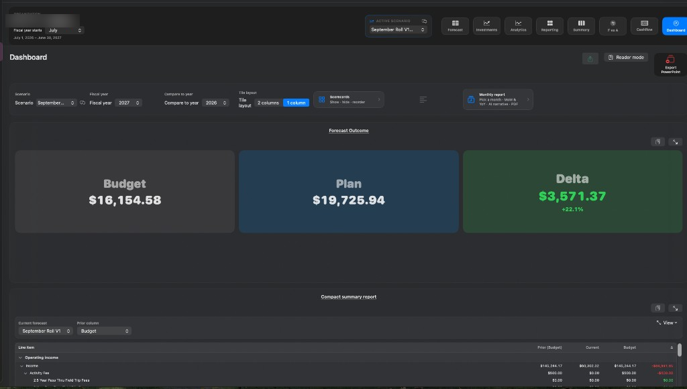Open the Compare to year 2026 dropdown
Image resolution: width=687 pixels, height=389 pixels.
(x=215, y=103)
